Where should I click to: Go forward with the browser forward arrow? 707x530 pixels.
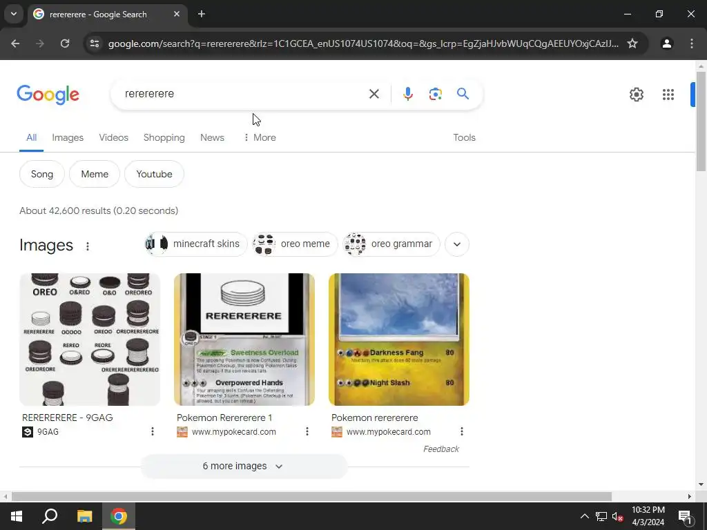[x=40, y=43]
